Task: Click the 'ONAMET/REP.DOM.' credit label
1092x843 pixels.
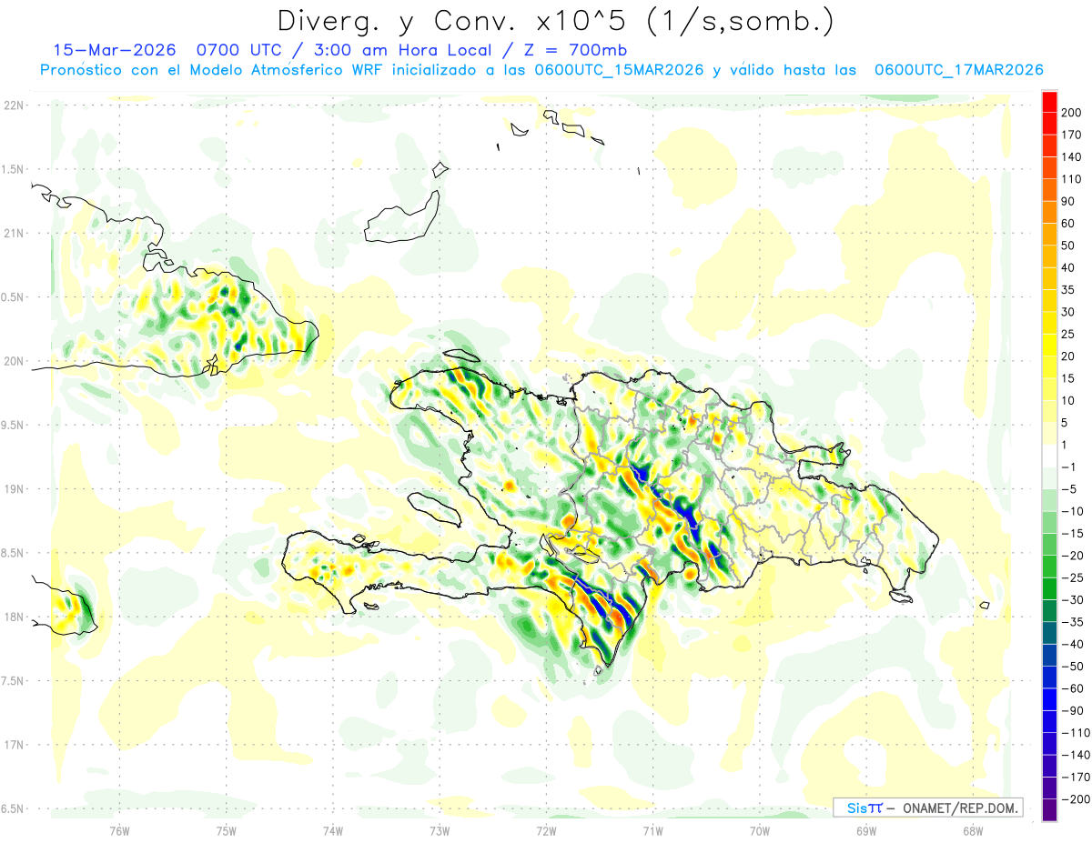Action: 959,808
